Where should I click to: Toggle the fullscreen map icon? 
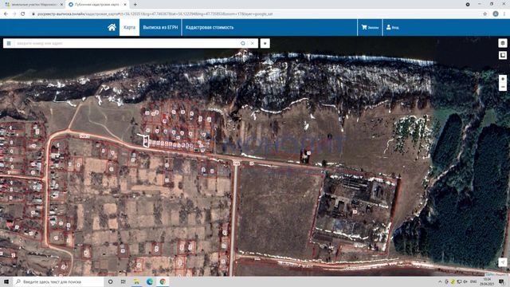coord(503,55)
